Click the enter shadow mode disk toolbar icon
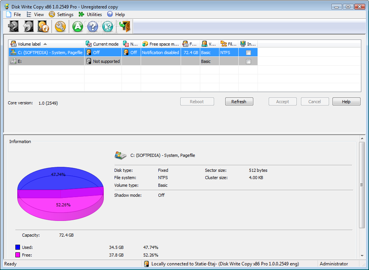 13,26
